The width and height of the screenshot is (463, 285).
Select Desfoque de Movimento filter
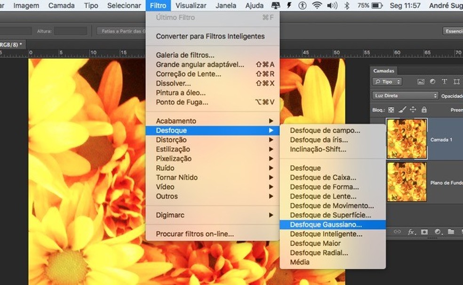(333, 206)
